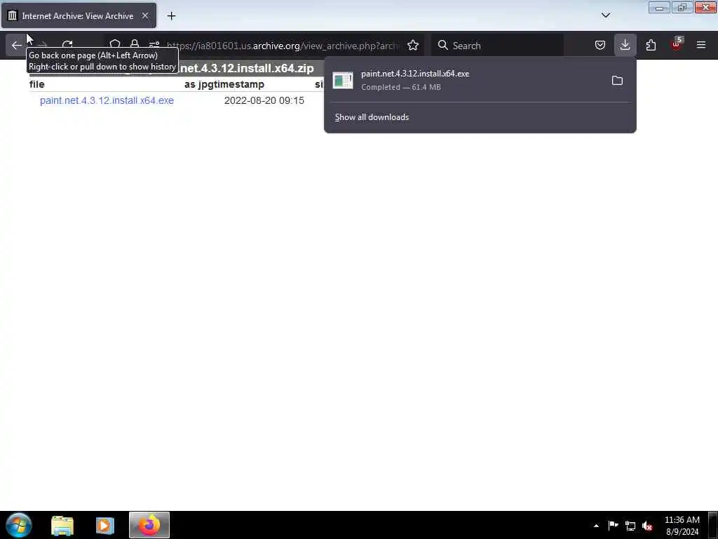Click the Search input box
Image resolution: width=718 pixels, height=539 pixels.
[497, 46]
